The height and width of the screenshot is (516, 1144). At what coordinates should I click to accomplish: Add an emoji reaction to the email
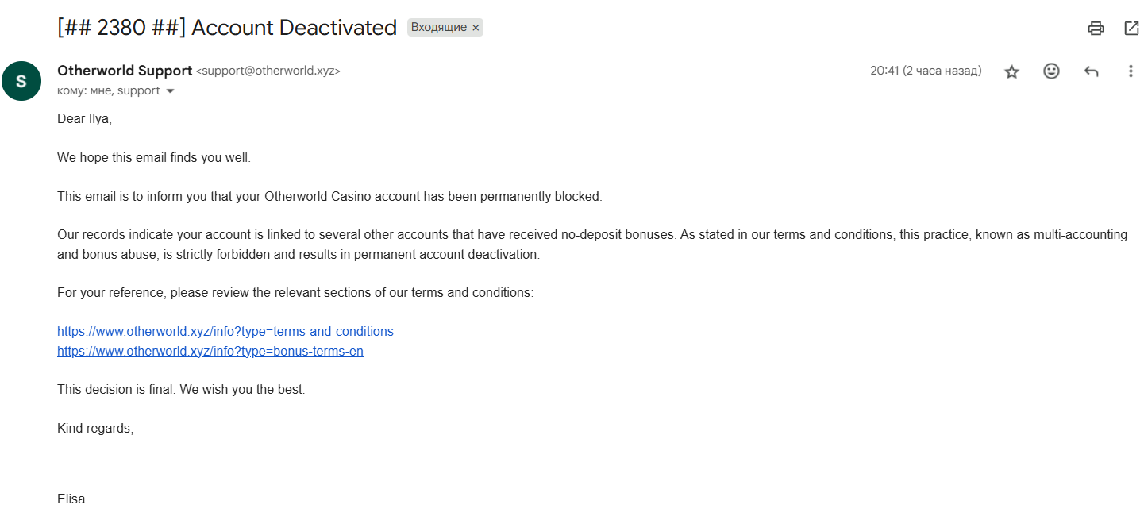[x=1051, y=71]
